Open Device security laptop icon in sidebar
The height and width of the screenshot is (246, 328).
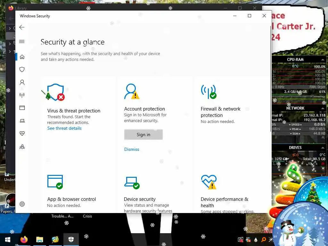coord(22,121)
